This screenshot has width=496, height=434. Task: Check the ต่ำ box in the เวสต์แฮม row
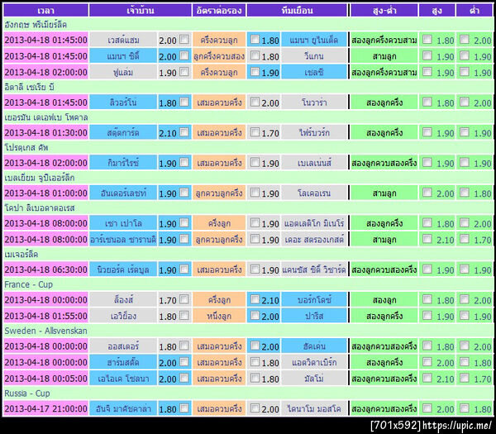pyautogui.click(x=464, y=40)
